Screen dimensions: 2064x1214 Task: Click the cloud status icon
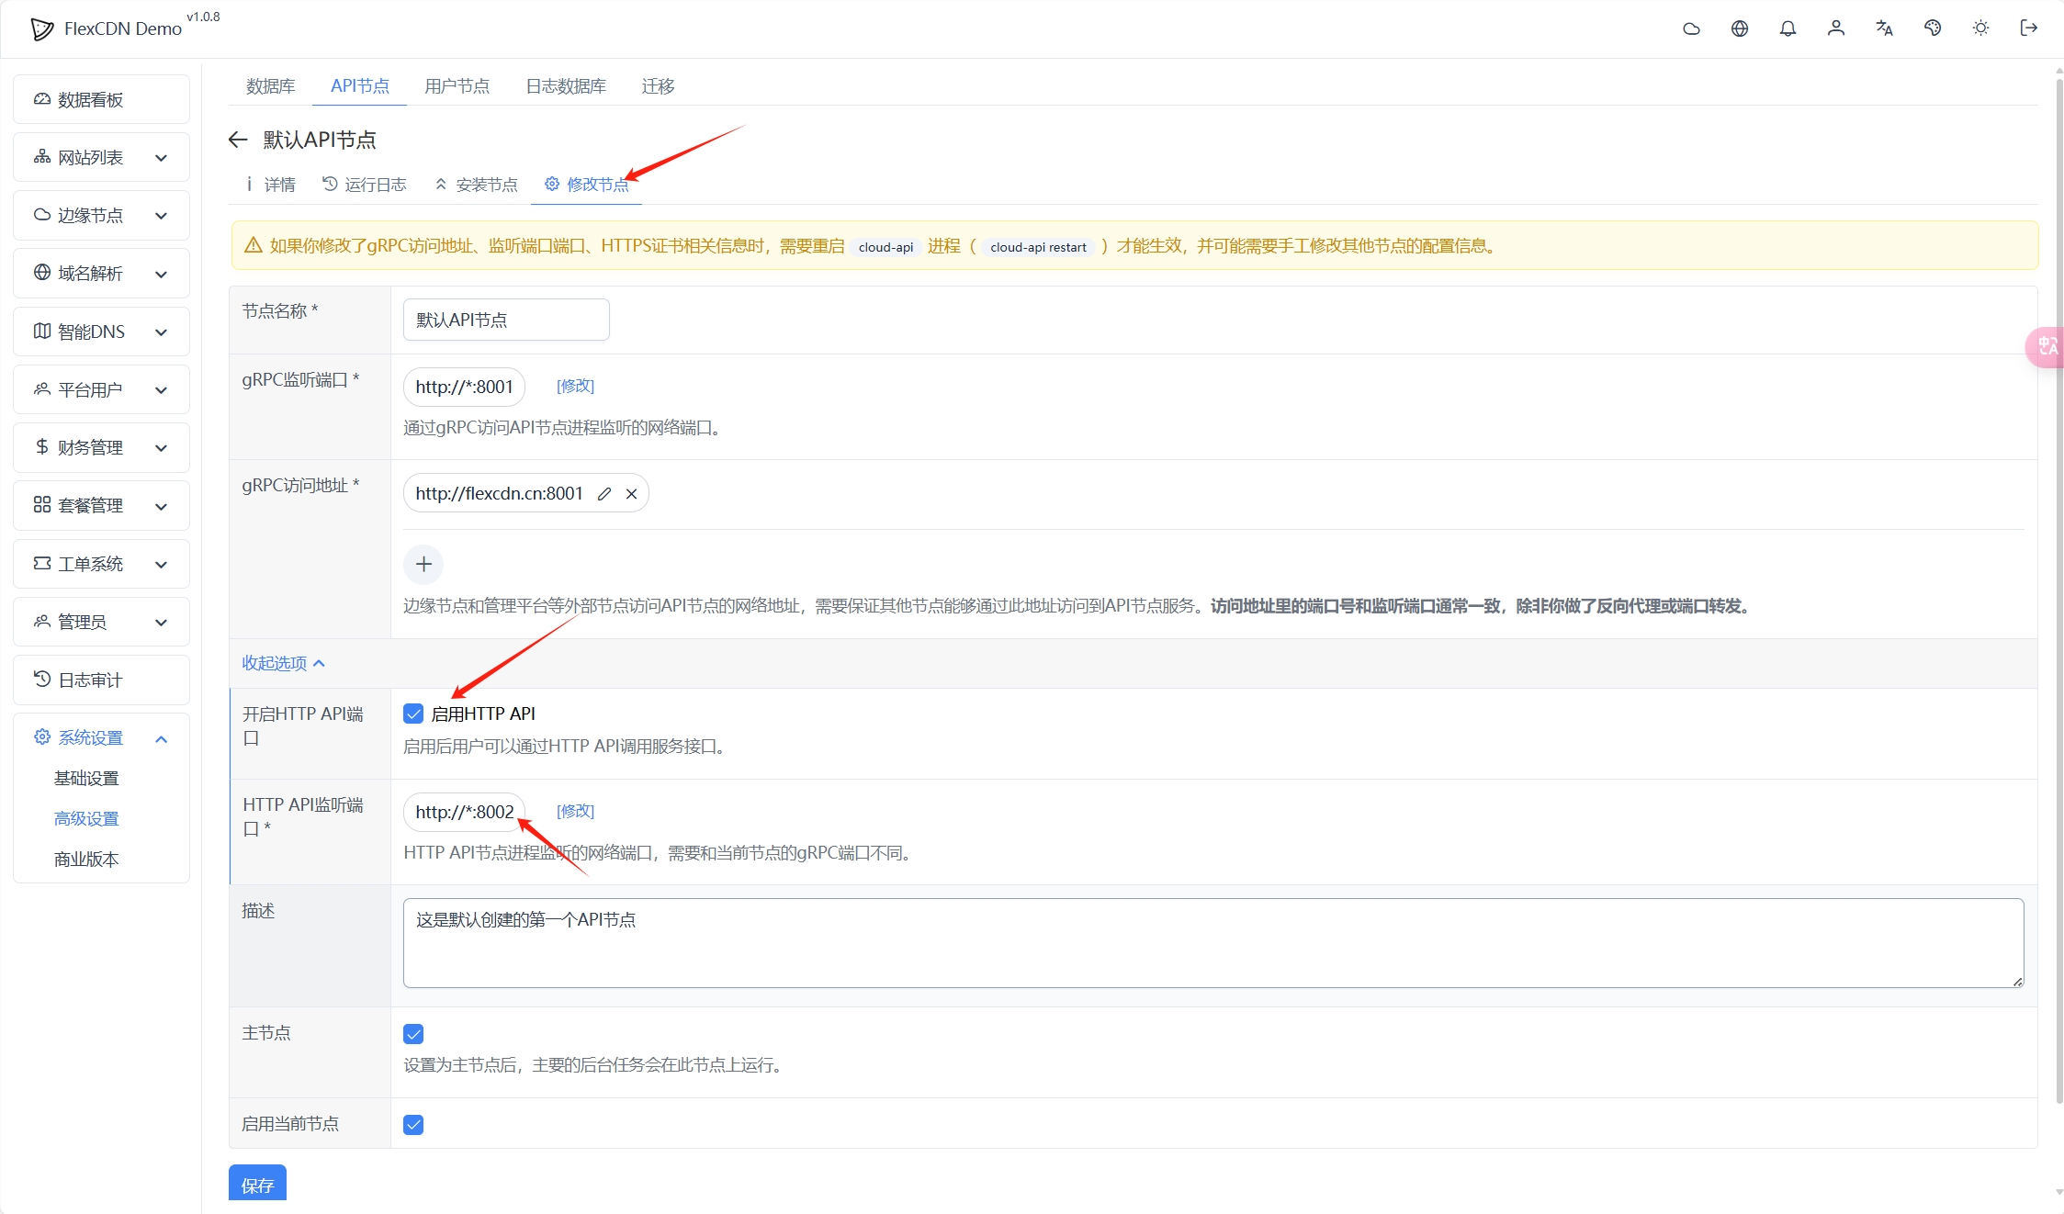tap(1691, 28)
